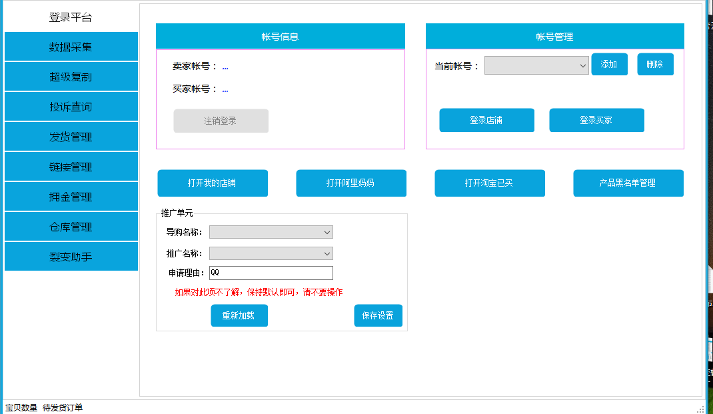Image resolution: width=713 pixels, height=414 pixels.
Task: Click the 申请理由 text field
Action: [271, 273]
